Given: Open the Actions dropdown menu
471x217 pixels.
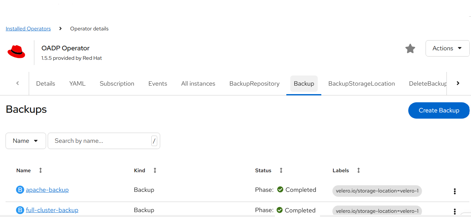Looking at the screenshot, I should tap(447, 48).
